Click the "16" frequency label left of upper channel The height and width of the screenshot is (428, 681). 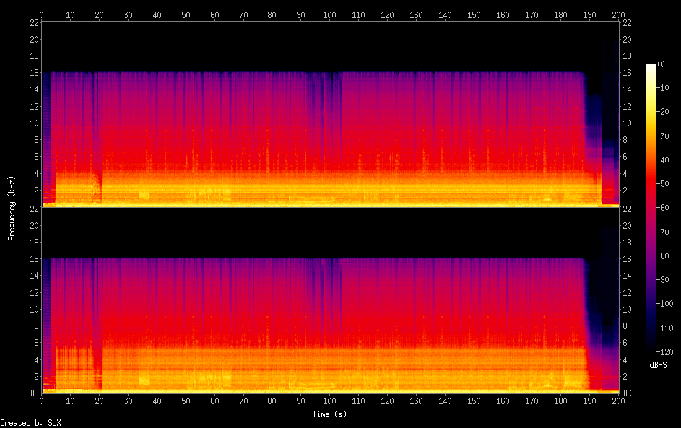(35, 73)
